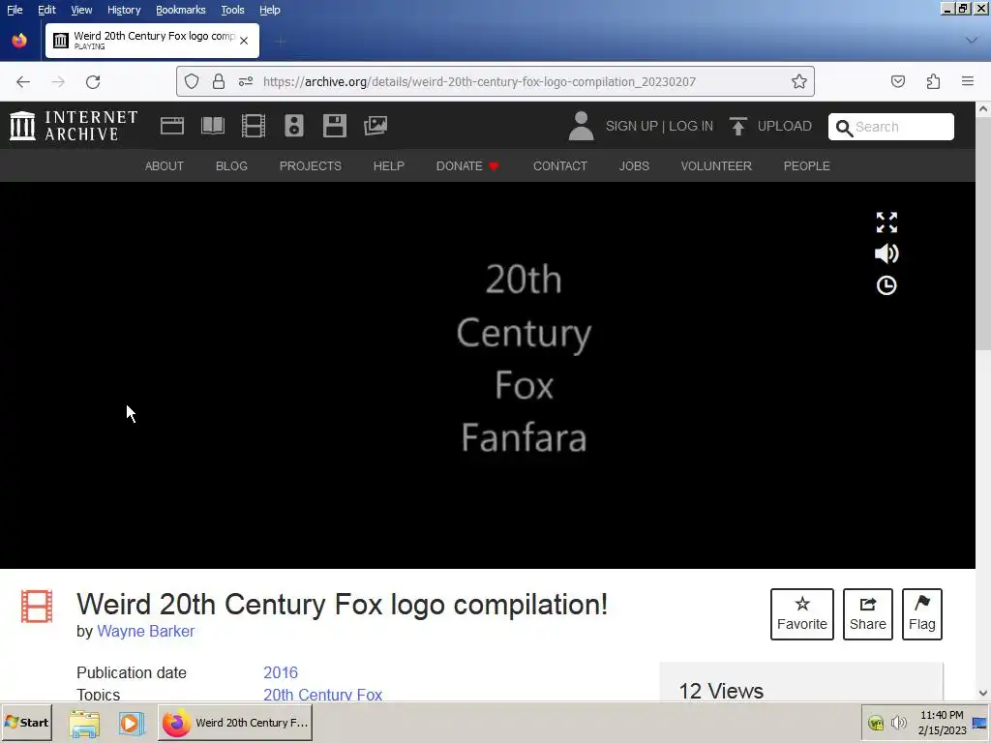Click the Firefox forward arrow

pos(58,81)
